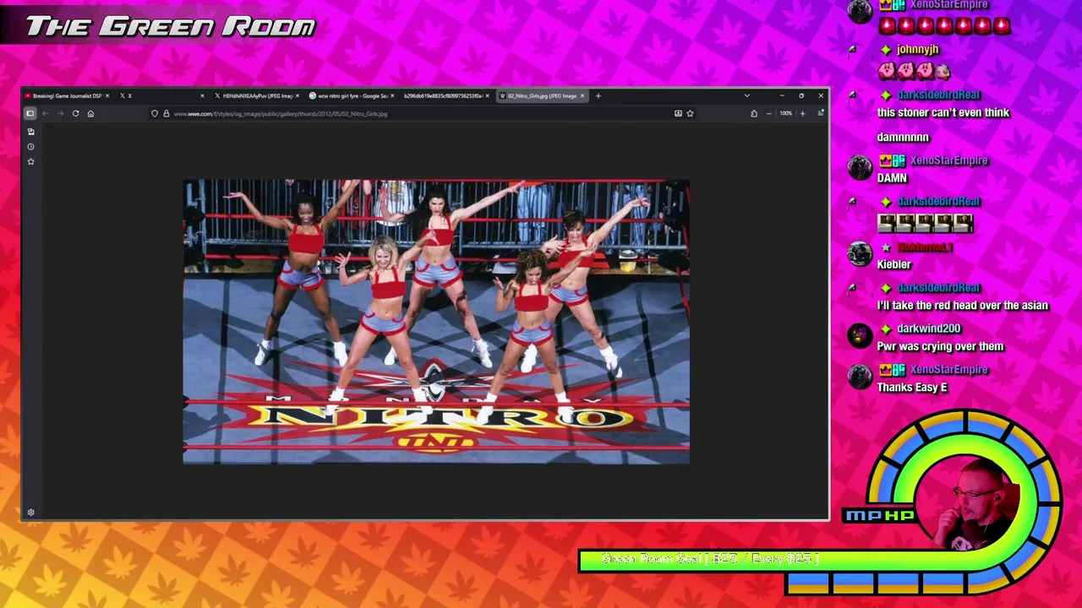This screenshot has height=608, width=1082.
Task: Toggle the browser sidebar panel button
Action: coord(30,113)
